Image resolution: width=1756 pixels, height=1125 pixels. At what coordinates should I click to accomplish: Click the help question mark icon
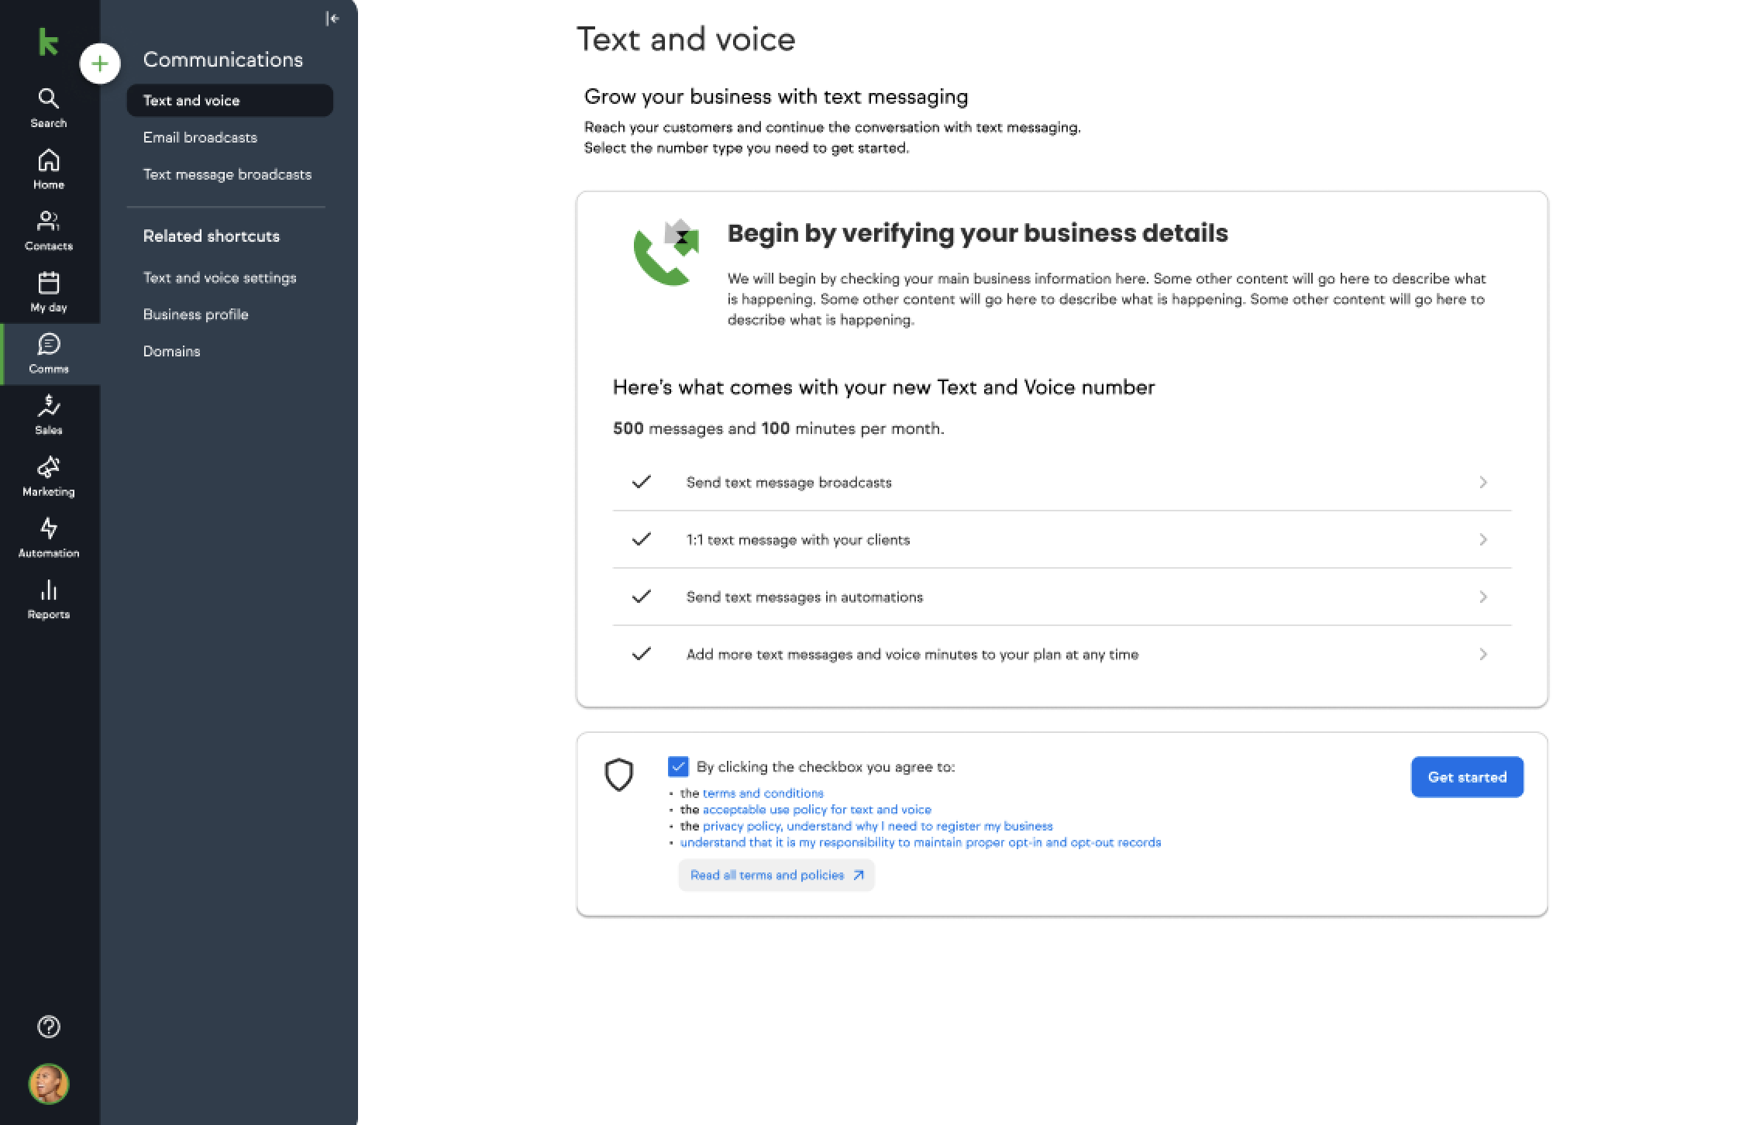click(x=48, y=1027)
